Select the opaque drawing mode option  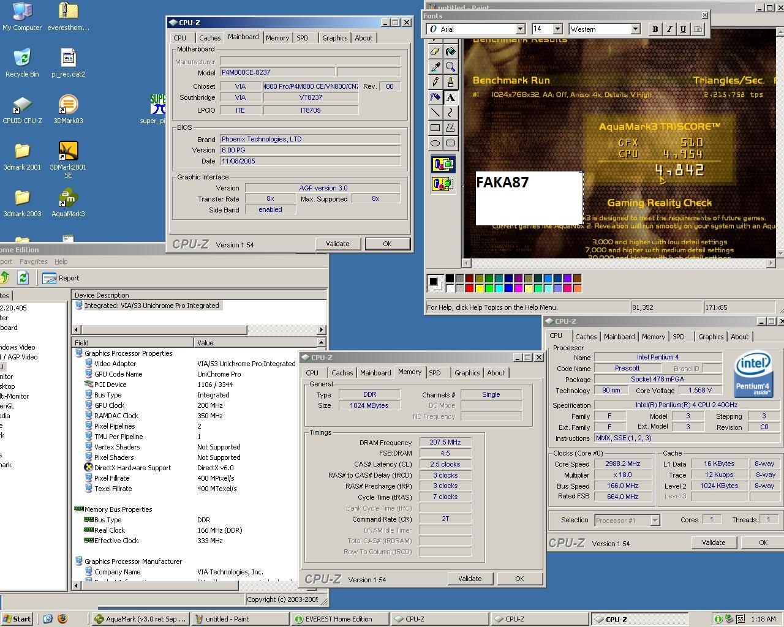(443, 164)
